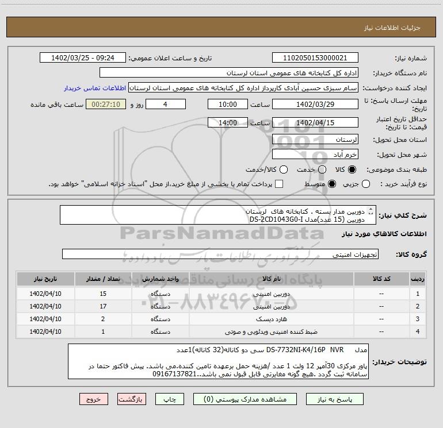Click the need number field 1102050153000021
This screenshot has width=443, height=428.
point(315,58)
